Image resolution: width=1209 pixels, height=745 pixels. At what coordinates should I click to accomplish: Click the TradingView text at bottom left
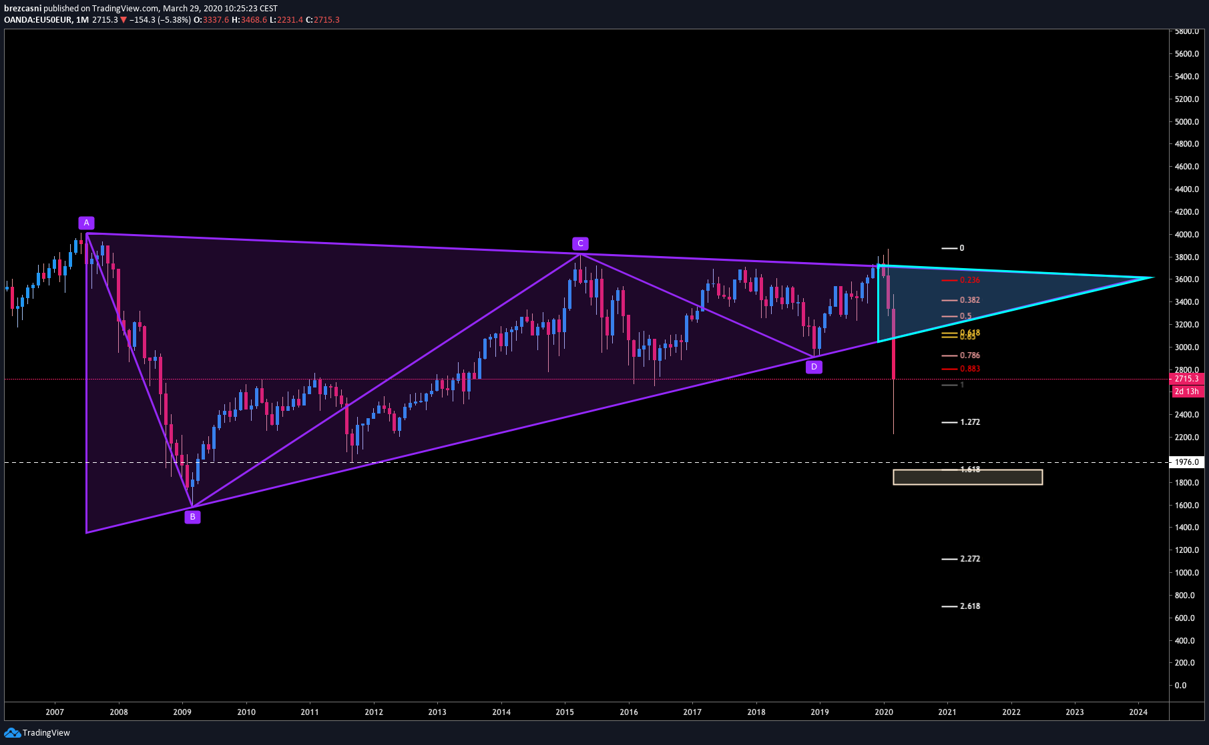46,733
